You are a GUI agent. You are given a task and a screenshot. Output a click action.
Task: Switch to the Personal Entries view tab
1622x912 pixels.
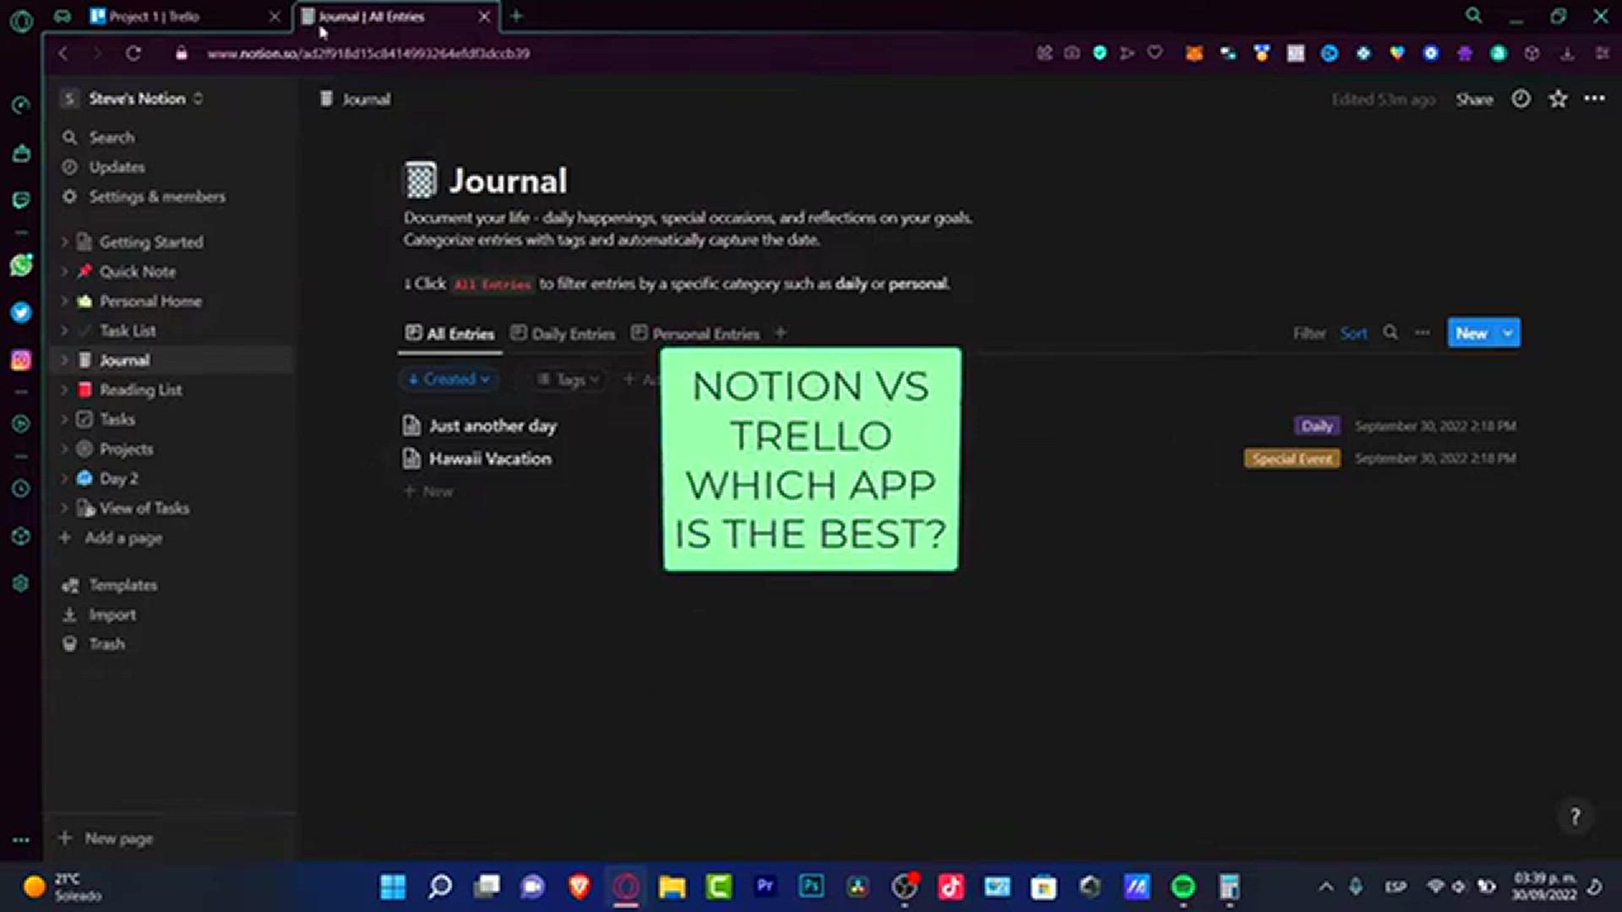pyautogui.click(x=695, y=334)
